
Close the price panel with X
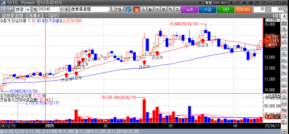point(278,20)
